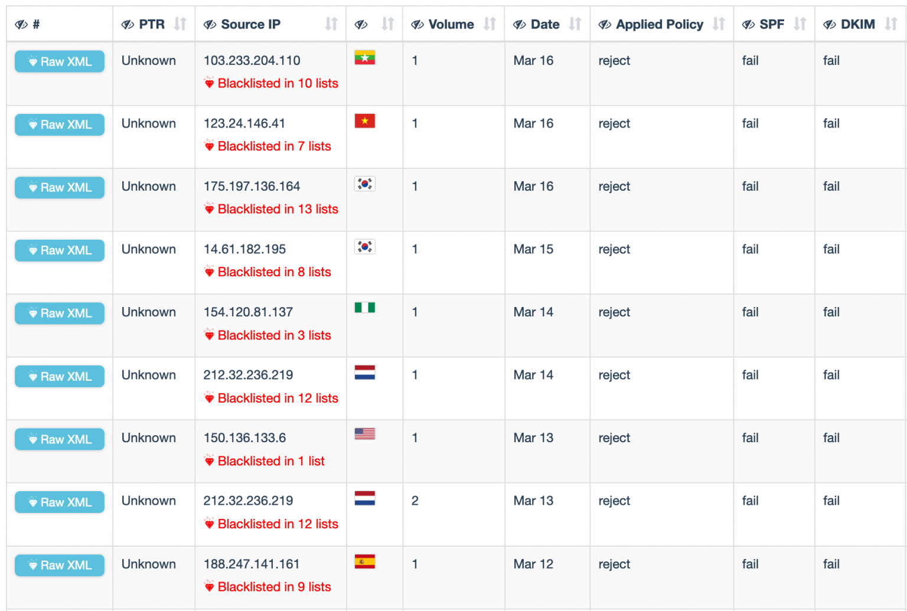Sort the Date column using its sort arrows
This screenshot has height=611, width=907.
tap(574, 24)
